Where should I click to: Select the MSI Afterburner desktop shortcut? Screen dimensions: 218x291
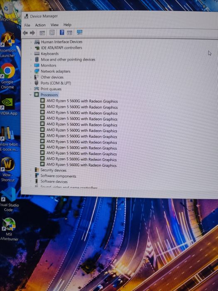coord(9,229)
